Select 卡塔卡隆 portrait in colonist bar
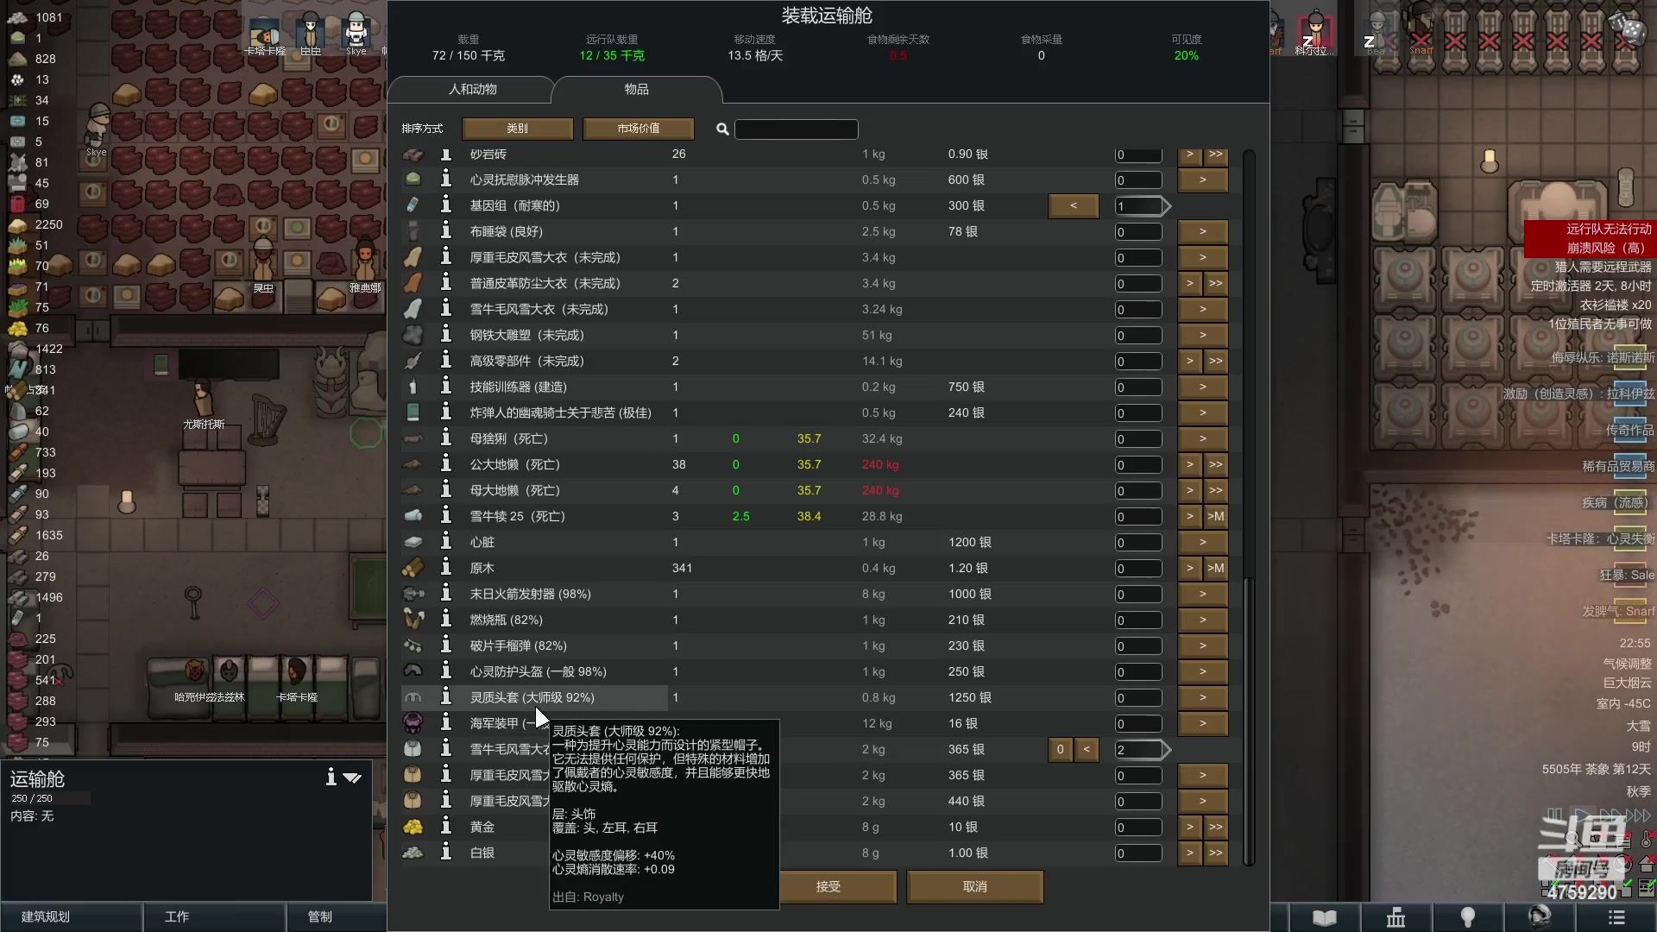1657x932 pixels. [265, 35]
